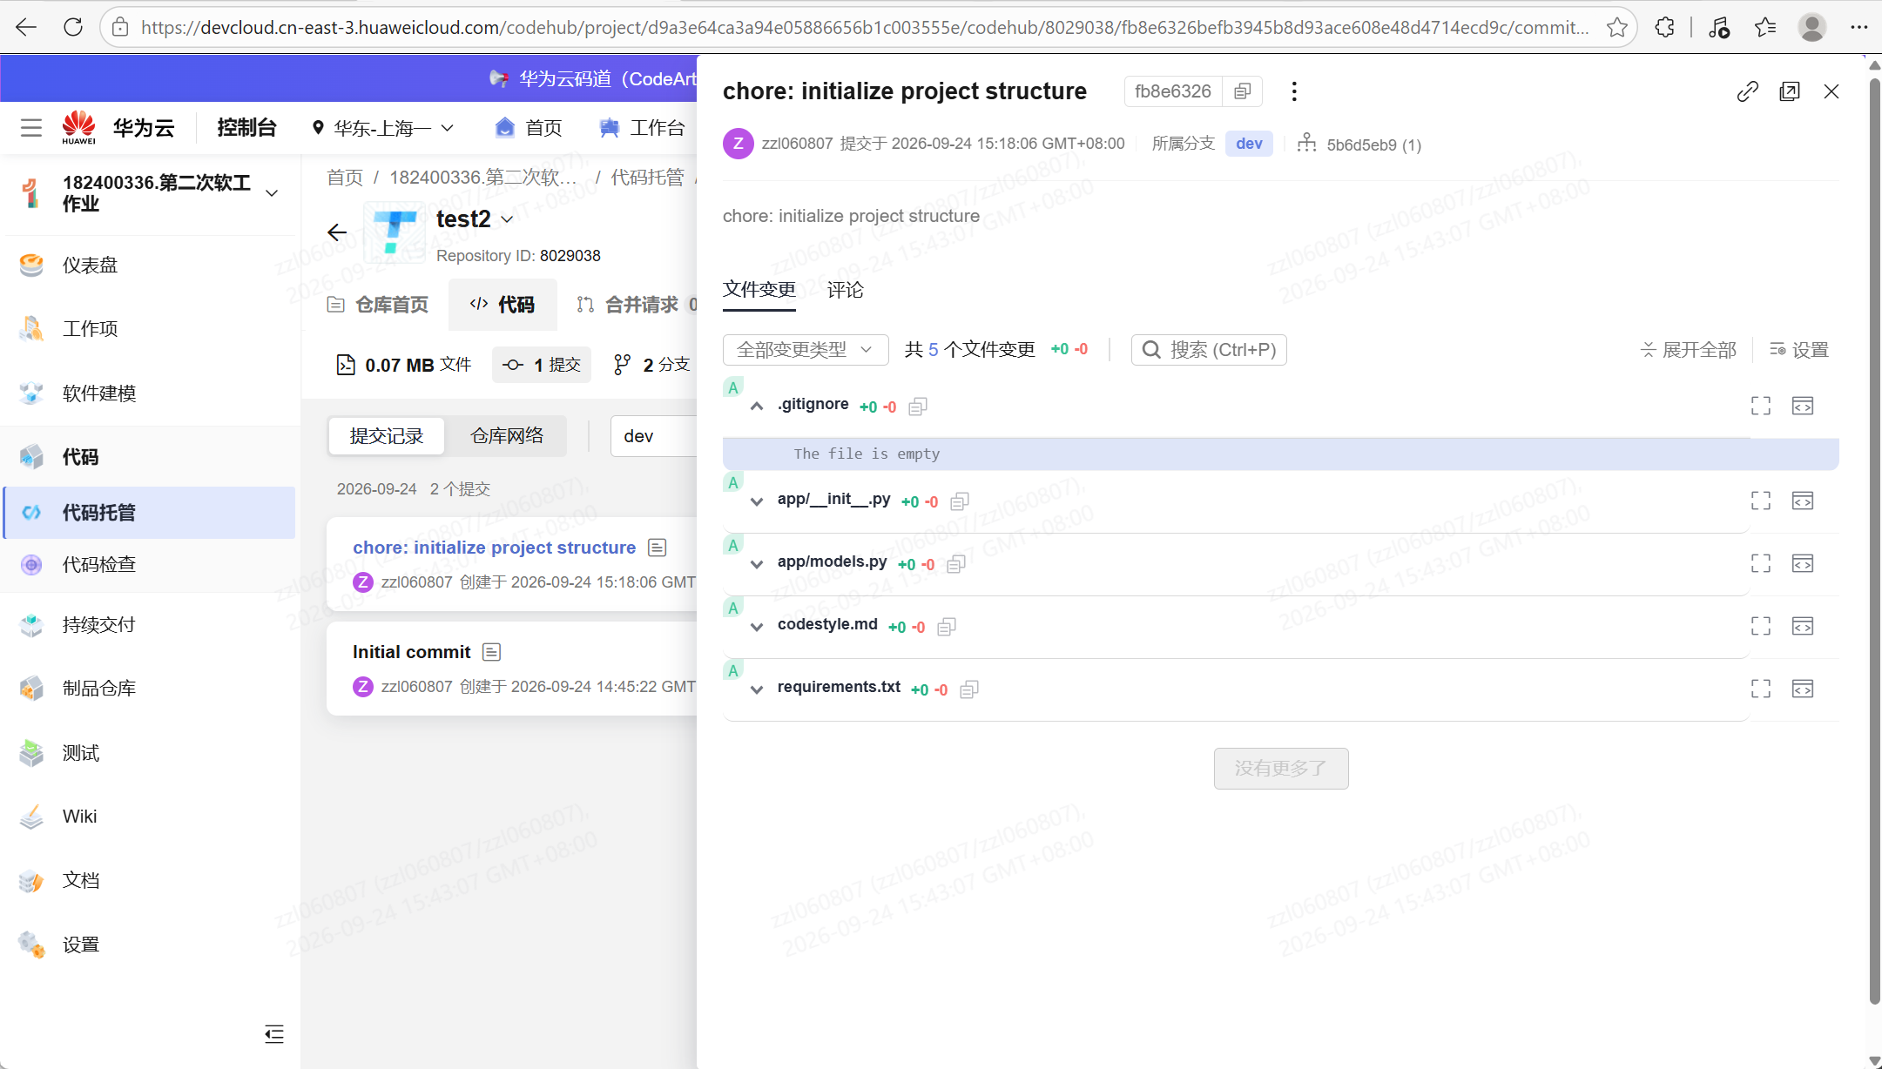Copy the commit link via chain icon
Viewport: 1882px width, 1069px height.
(1747, 91)
